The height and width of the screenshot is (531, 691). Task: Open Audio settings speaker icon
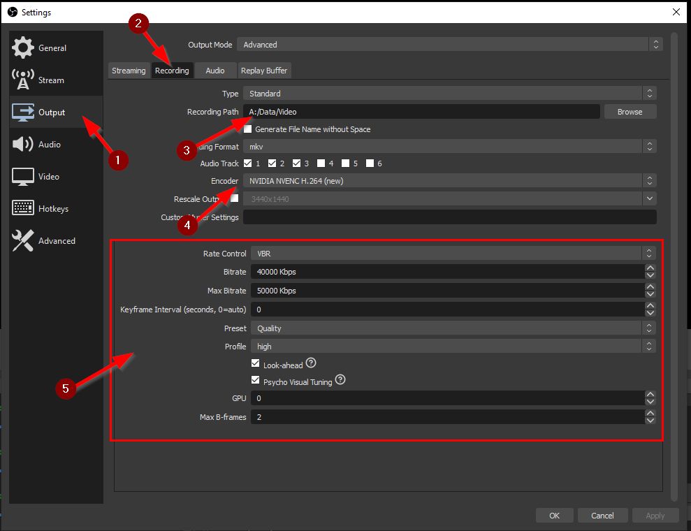(x=23, y=145)
